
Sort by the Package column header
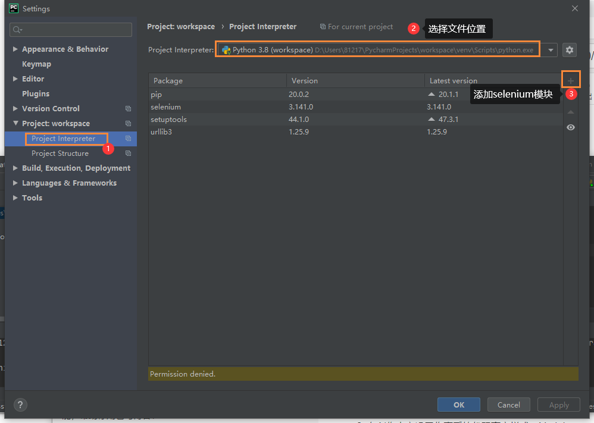[x=217, y=81]
